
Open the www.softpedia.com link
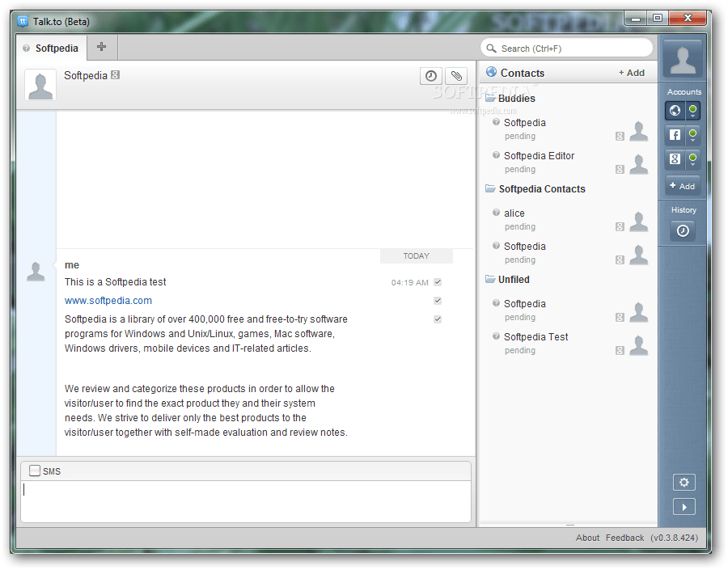(108, 300)
